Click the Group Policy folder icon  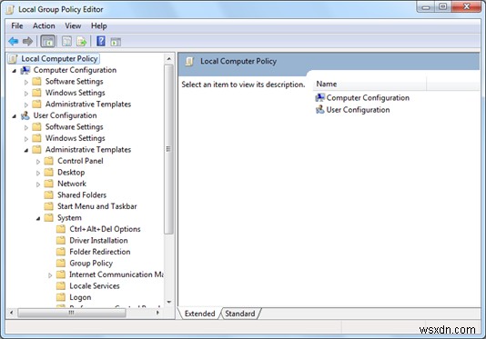(x=61, y=264)
